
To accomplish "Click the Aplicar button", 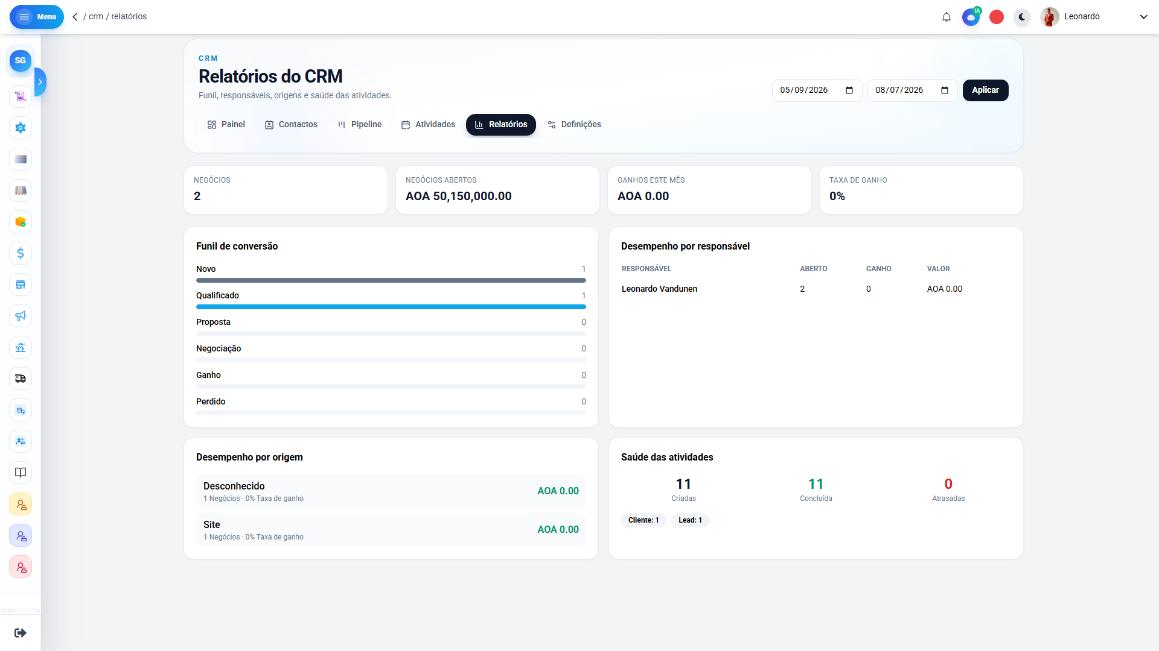I will point(985,90).
